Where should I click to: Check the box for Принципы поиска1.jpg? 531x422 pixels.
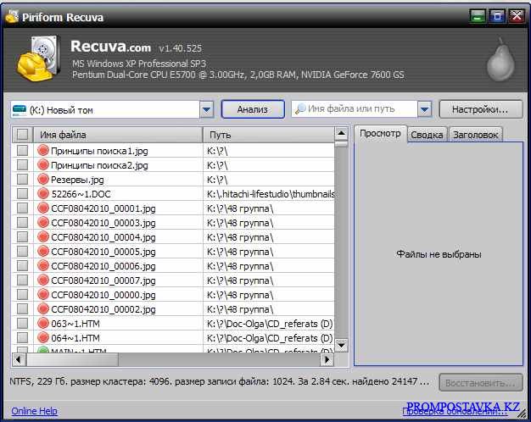pyautogui.click(x=22, y=150)
